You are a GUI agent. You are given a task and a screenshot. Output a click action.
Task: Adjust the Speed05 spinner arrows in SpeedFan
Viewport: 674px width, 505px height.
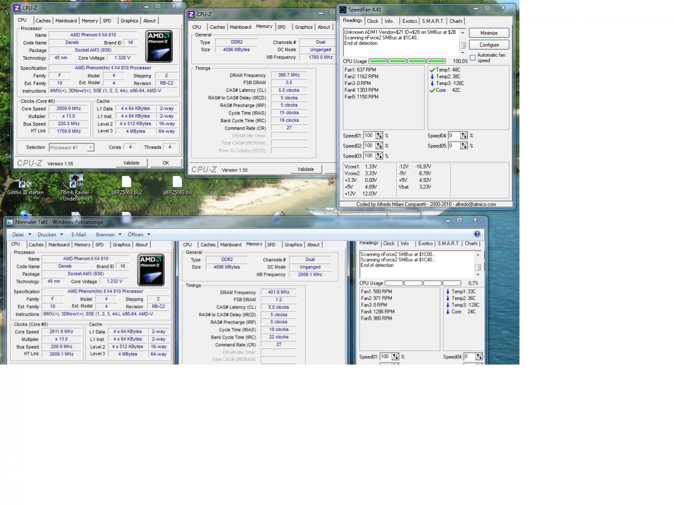point(464,146)
